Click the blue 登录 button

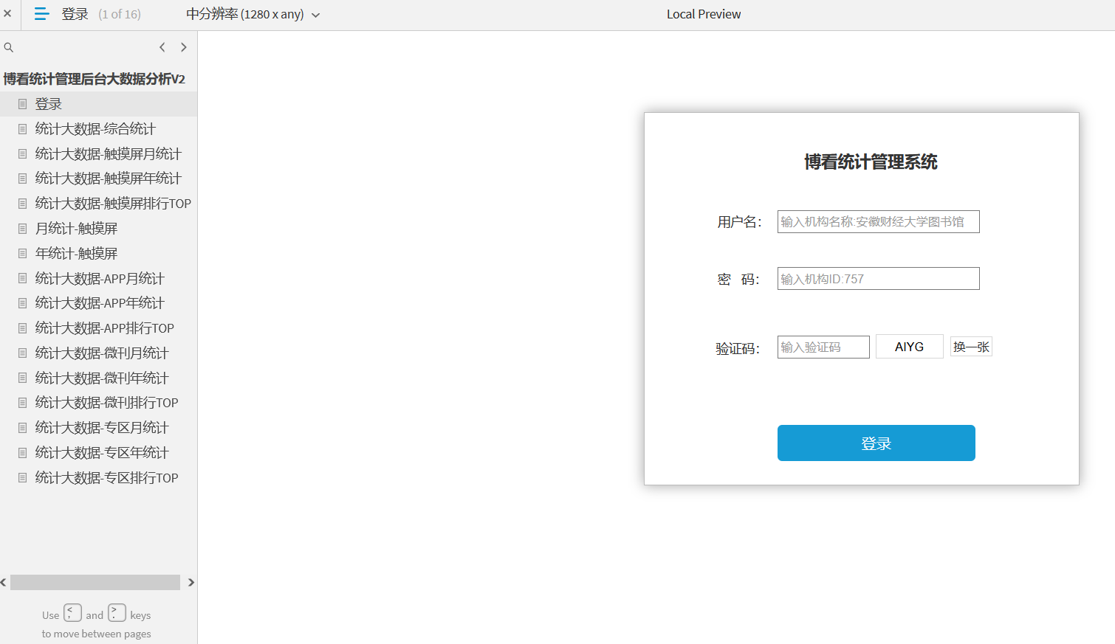pos(876,443)
